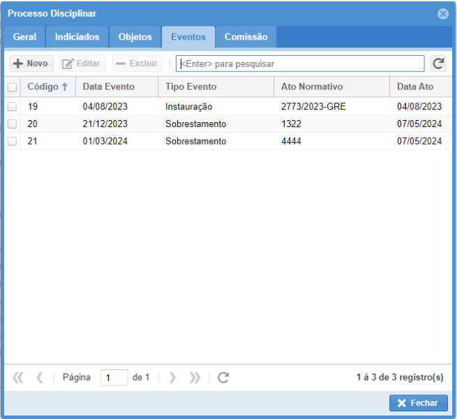Close the Processo Disciplinar dialog with X icon
This screenshot has width=457, height=419.
[x=442, y=13]
